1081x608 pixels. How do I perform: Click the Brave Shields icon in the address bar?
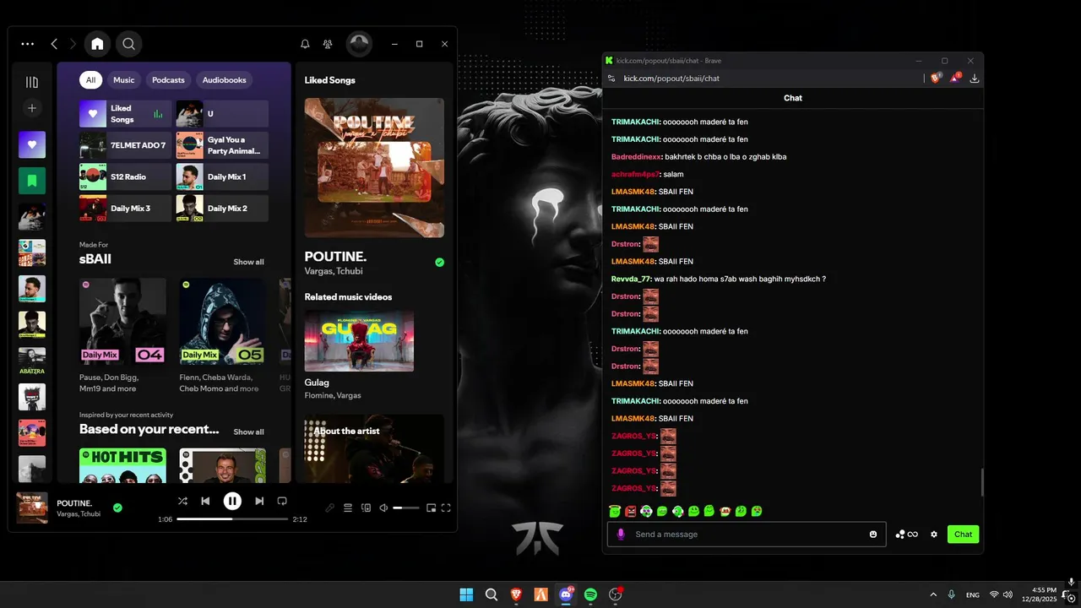935,78
